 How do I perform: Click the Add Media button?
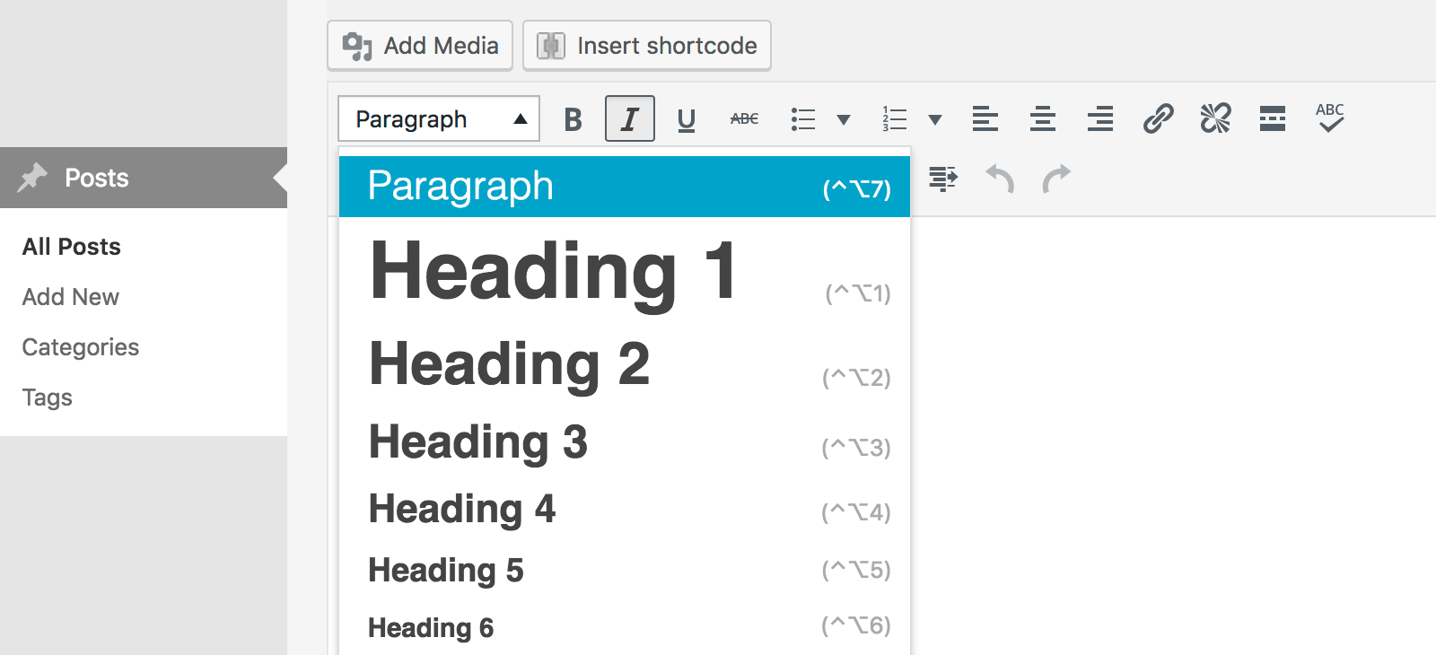coord(420,46)
